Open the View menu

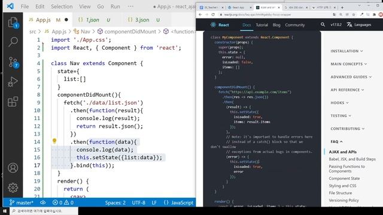coord(85,7)
